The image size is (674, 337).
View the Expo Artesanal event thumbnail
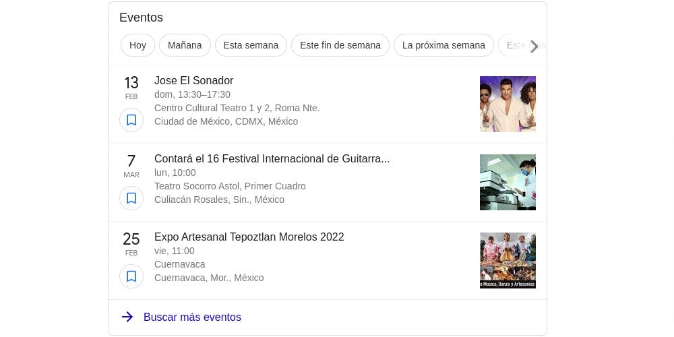pos(508,260)
